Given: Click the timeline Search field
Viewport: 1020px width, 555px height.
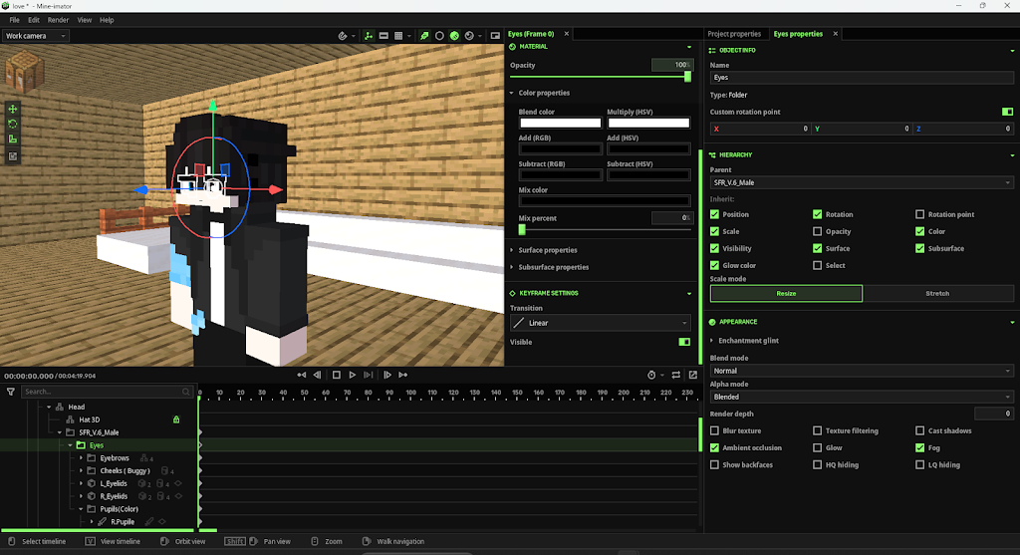Looking at the screenshot, I should [107, 392].
